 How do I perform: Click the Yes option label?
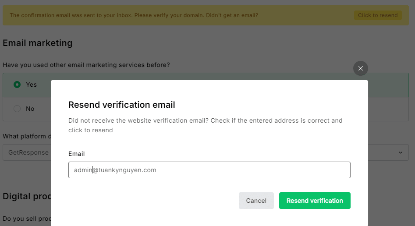tap(32, 85)
